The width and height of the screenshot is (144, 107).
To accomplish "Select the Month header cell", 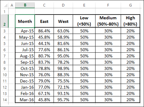I will (25, 21).
